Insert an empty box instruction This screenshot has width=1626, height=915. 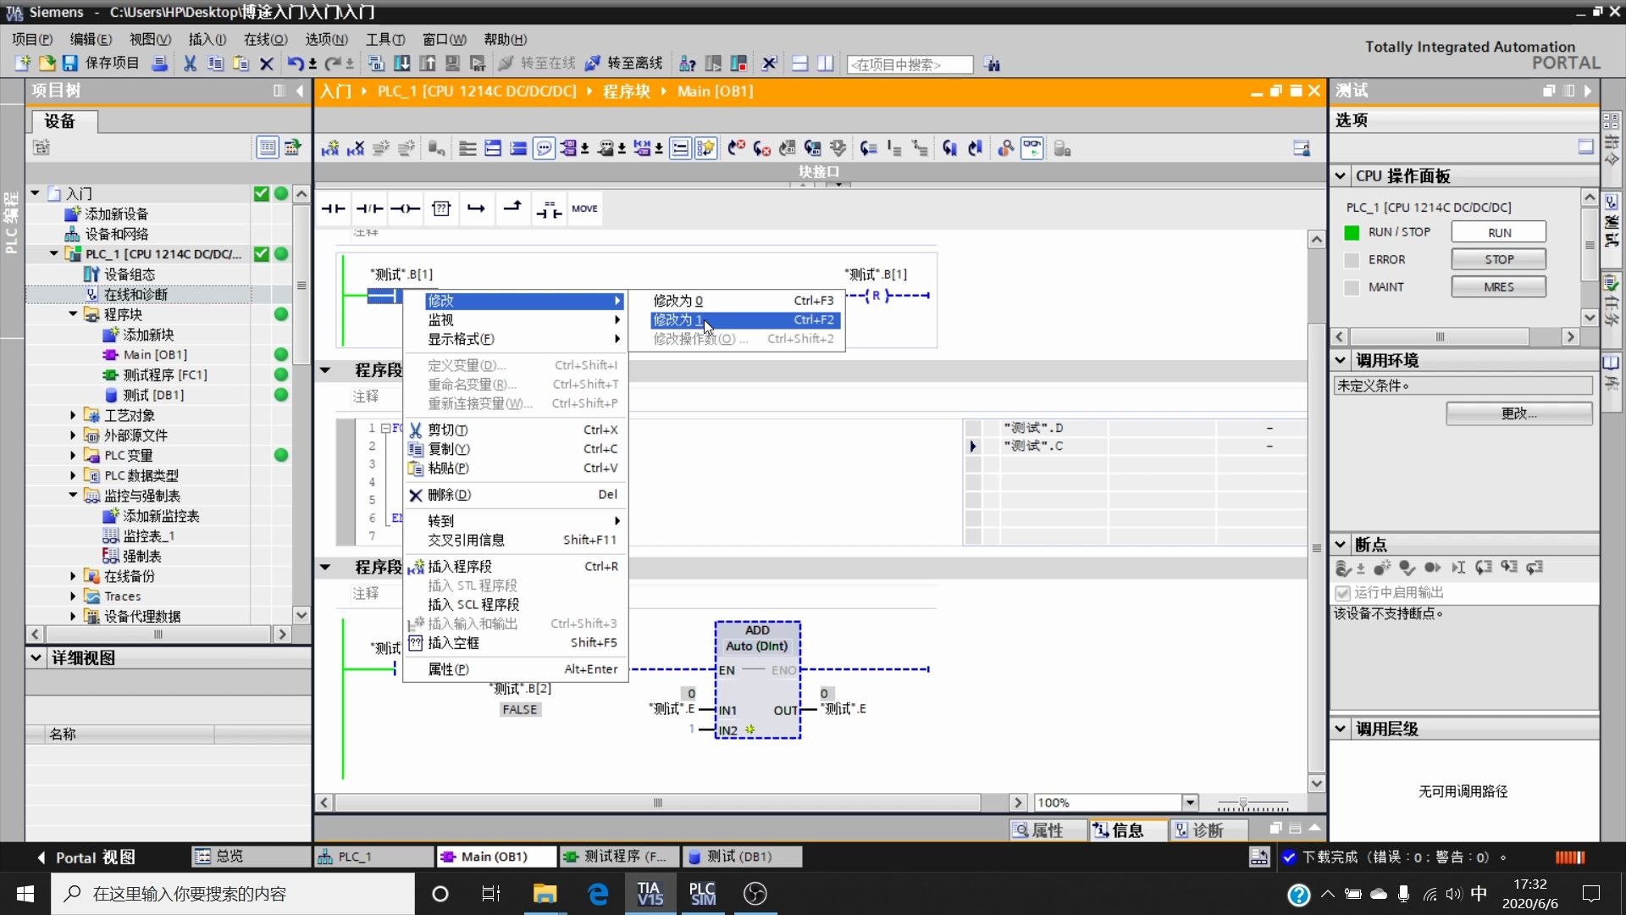click(441, 208)
